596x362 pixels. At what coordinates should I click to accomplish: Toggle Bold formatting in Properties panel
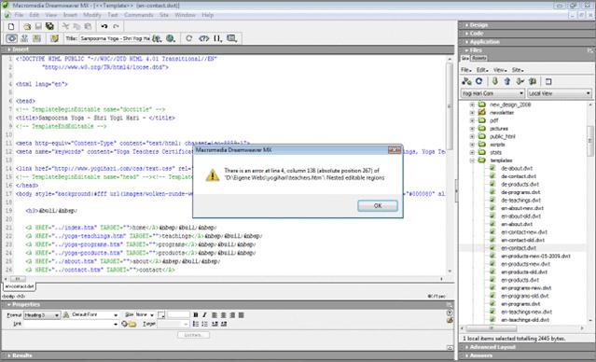[x=195, y=314]
